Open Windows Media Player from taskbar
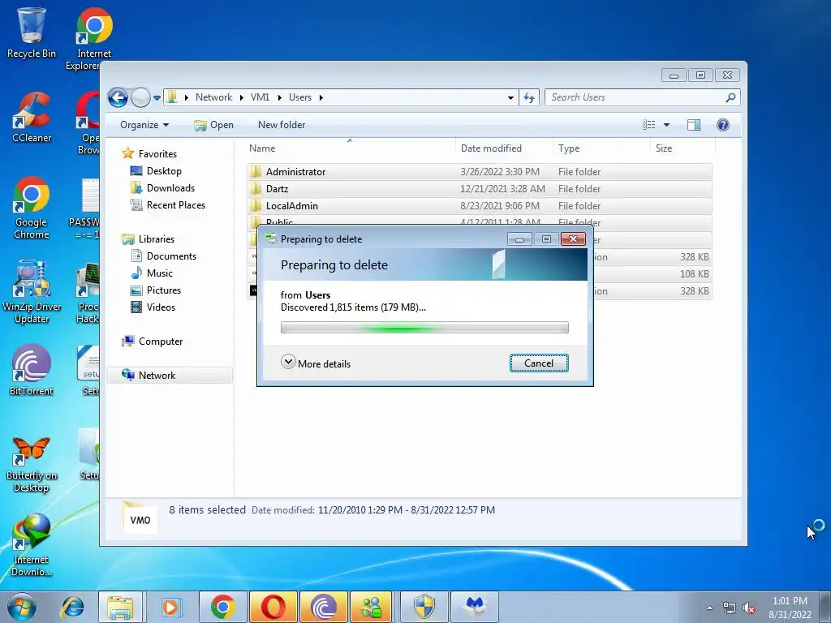 point(170,607)
